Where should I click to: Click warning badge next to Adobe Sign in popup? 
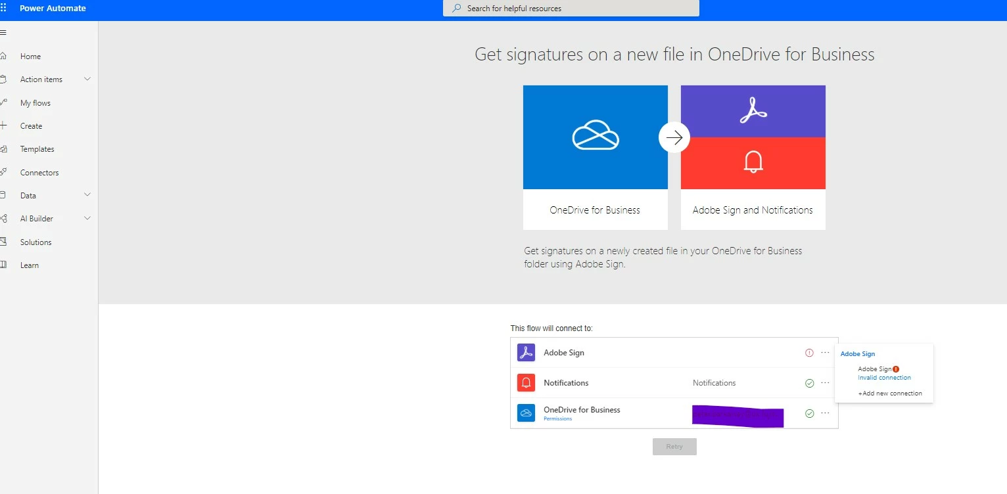pyautogui.click(x=896, y=369)
